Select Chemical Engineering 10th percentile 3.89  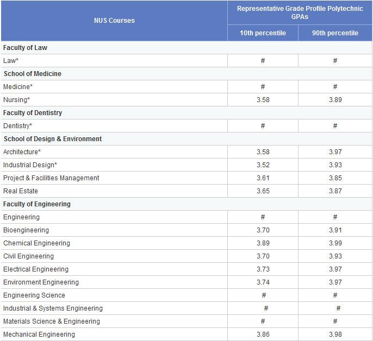coord(263,243)
